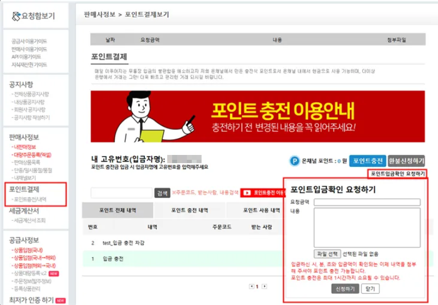The width and height of the screenshot is (438, 305).
Task: Open 공지사항 작성하기 link
Action: [31, 117]
